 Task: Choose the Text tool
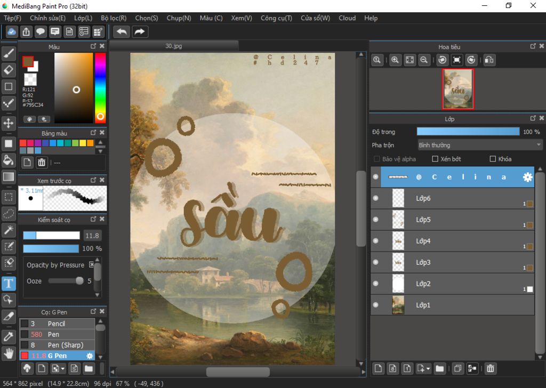pyautogui.click(x=9, y=282)
